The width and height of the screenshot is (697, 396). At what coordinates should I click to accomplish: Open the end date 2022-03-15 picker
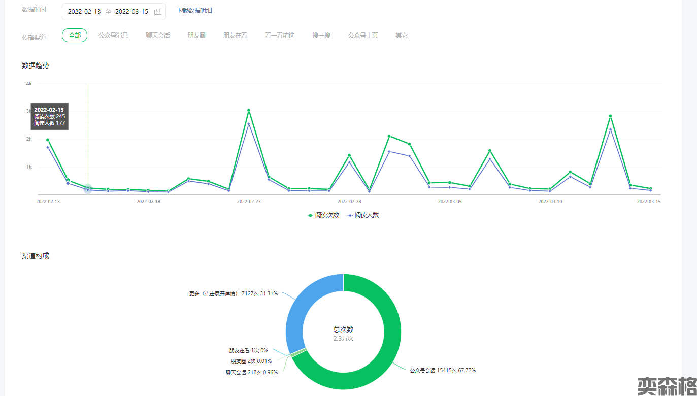131,12
